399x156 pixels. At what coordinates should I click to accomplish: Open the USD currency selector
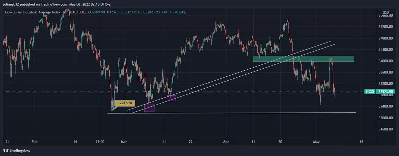pos(386,13)
